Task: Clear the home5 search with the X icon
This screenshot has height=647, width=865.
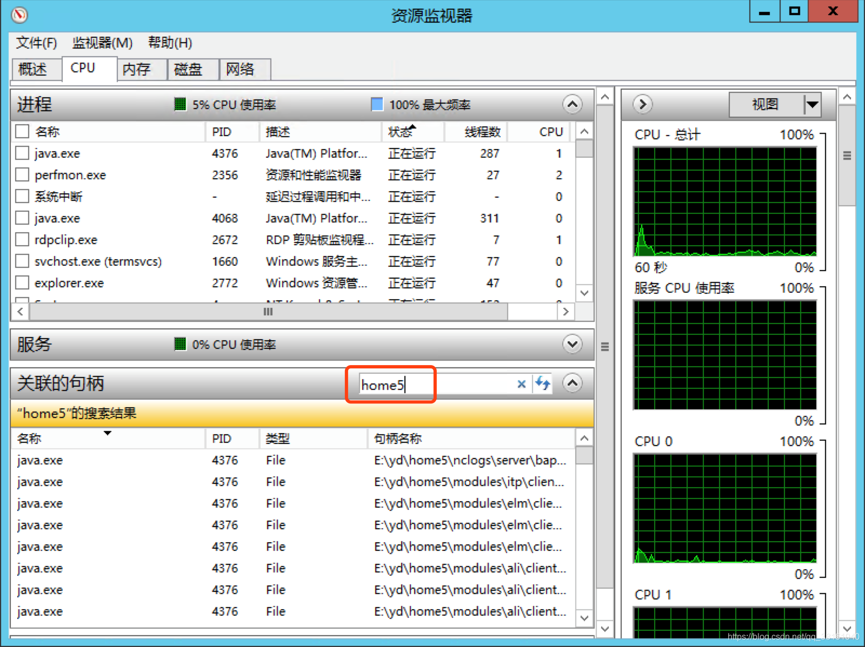Action: tap(521, 384)
